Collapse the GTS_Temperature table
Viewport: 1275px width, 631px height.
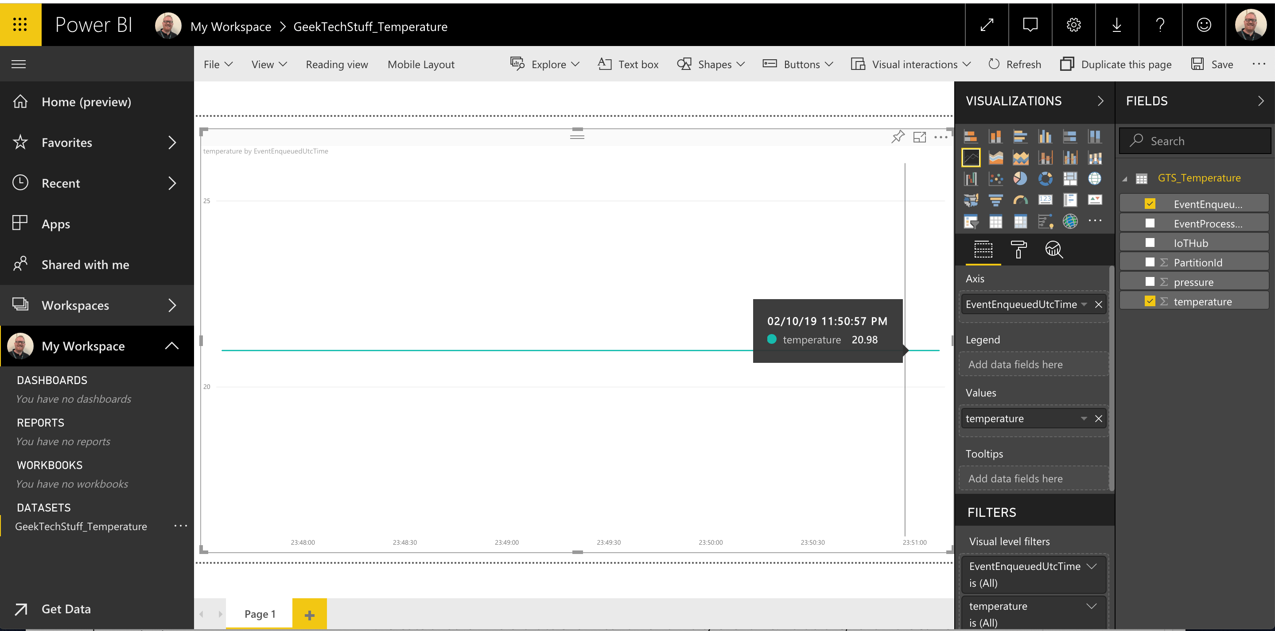point(1124,178)
